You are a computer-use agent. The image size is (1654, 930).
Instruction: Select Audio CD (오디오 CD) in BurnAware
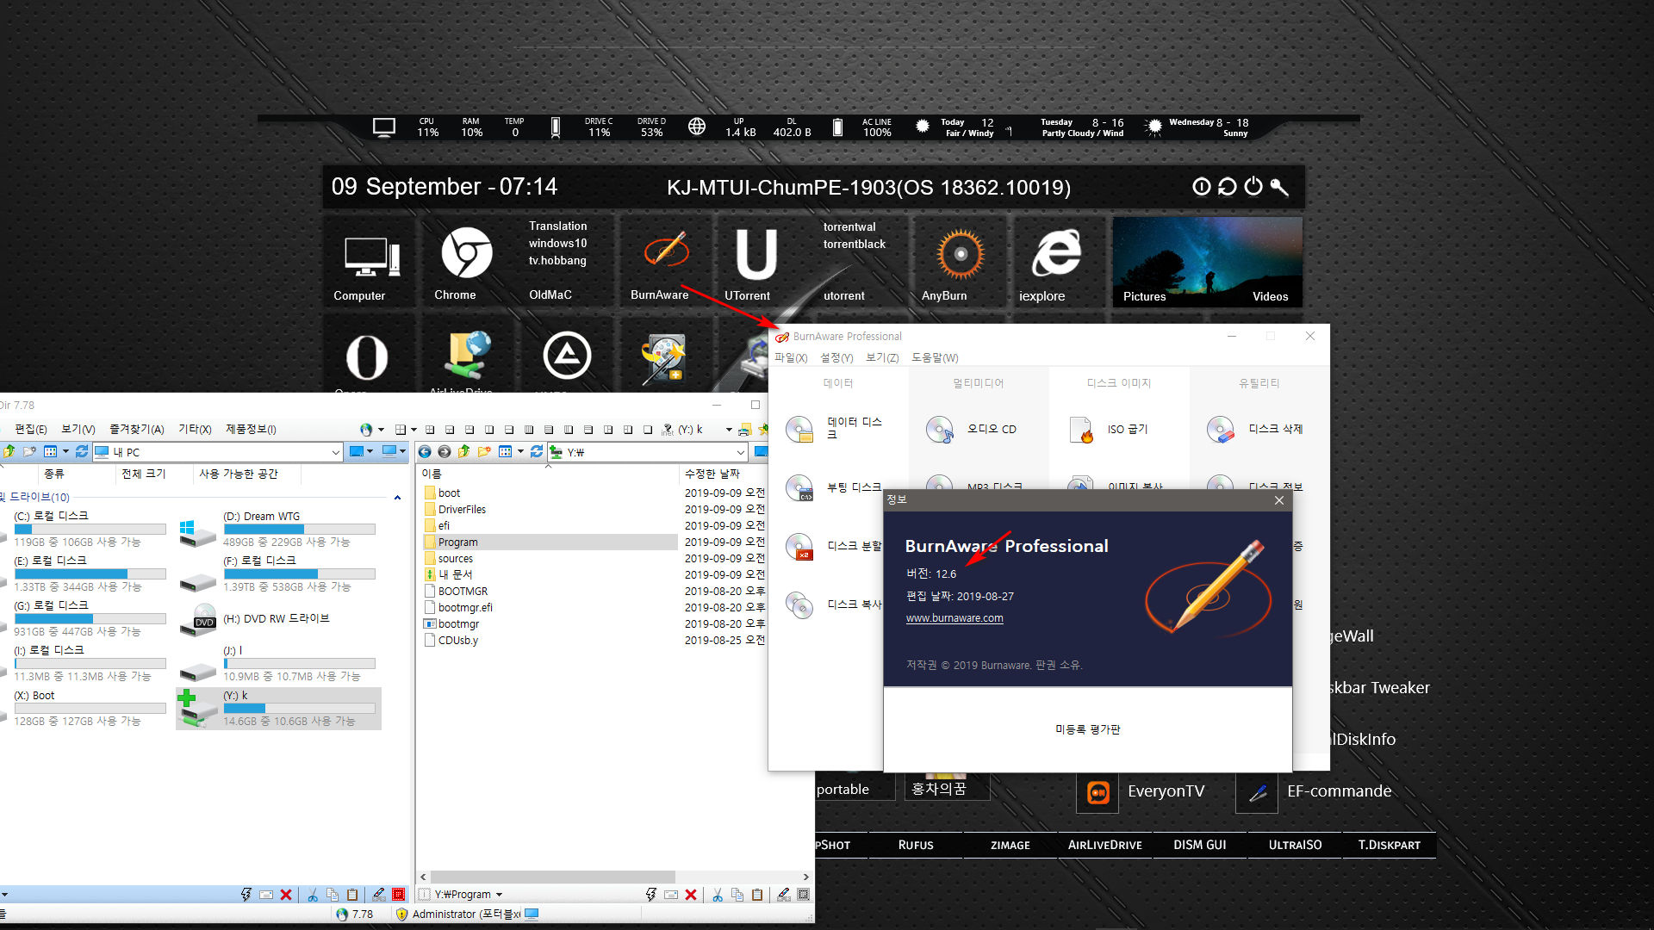(x=972, y=429)
